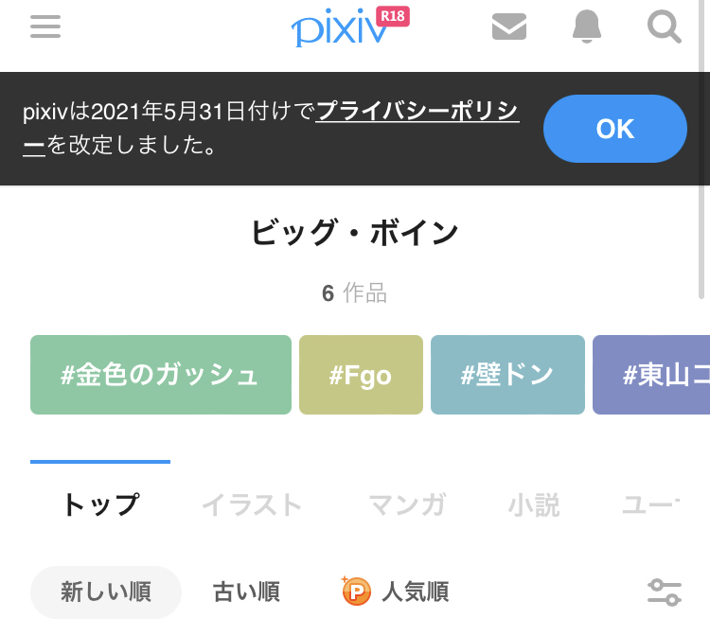Dismiss the privacy notice with OK

tap(614, 129)
